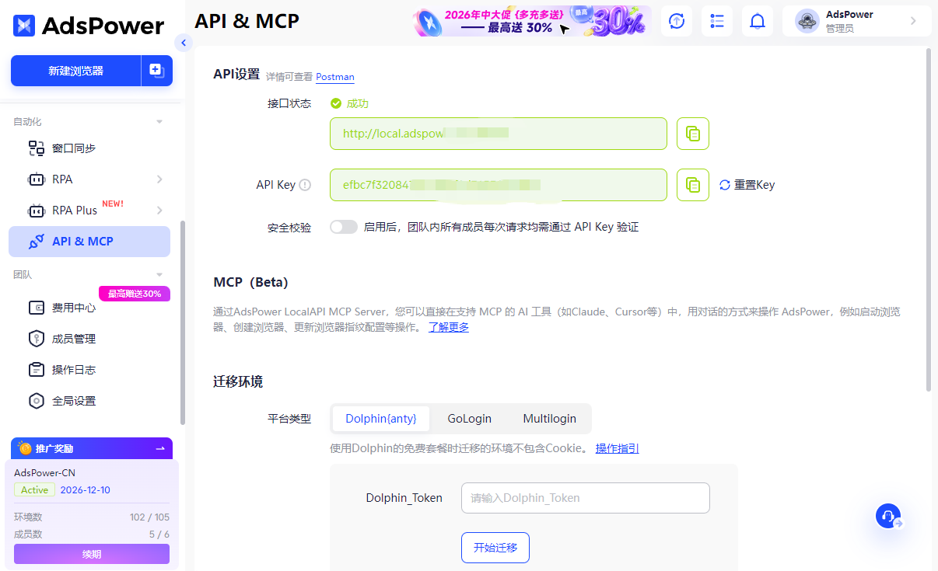Open the RPA menu item
The height and width of the screenshot is (571, 938).
pos(89,179)
